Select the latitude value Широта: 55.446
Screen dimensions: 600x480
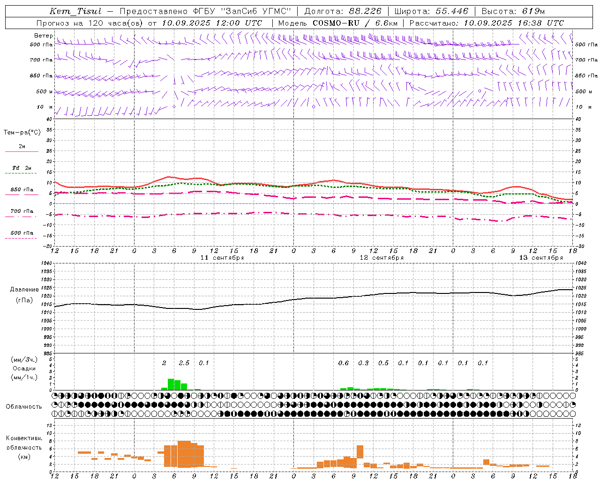[431, 11]
